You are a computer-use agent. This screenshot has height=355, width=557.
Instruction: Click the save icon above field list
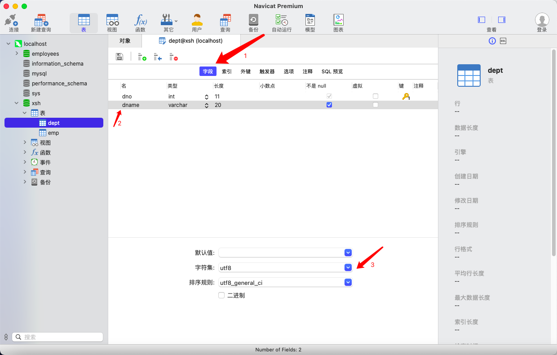119,57
